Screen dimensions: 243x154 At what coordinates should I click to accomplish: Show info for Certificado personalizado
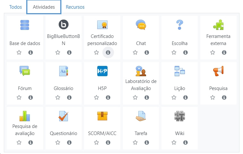point(108,52)
